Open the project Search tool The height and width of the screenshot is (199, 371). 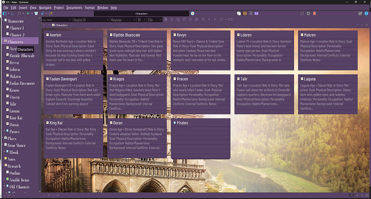point(19,14)
